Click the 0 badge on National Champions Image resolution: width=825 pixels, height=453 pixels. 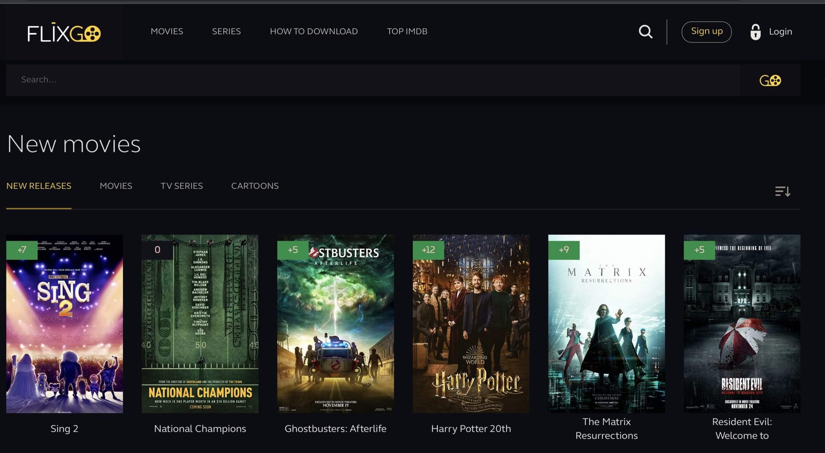pyautogui.click(x=157, y=250)
